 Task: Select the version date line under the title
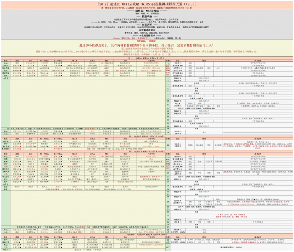147,8
